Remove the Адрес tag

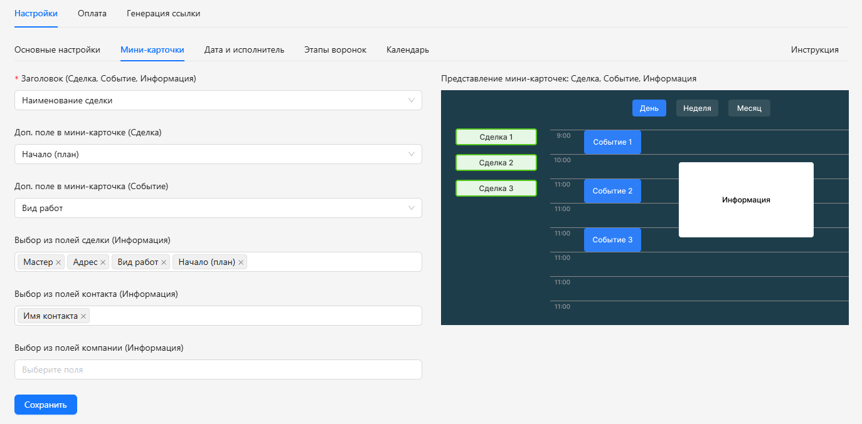click(x=103, y=262)
